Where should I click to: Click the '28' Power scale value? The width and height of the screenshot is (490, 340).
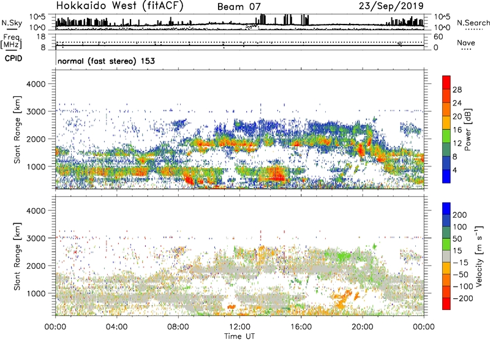tap(457, 90)
